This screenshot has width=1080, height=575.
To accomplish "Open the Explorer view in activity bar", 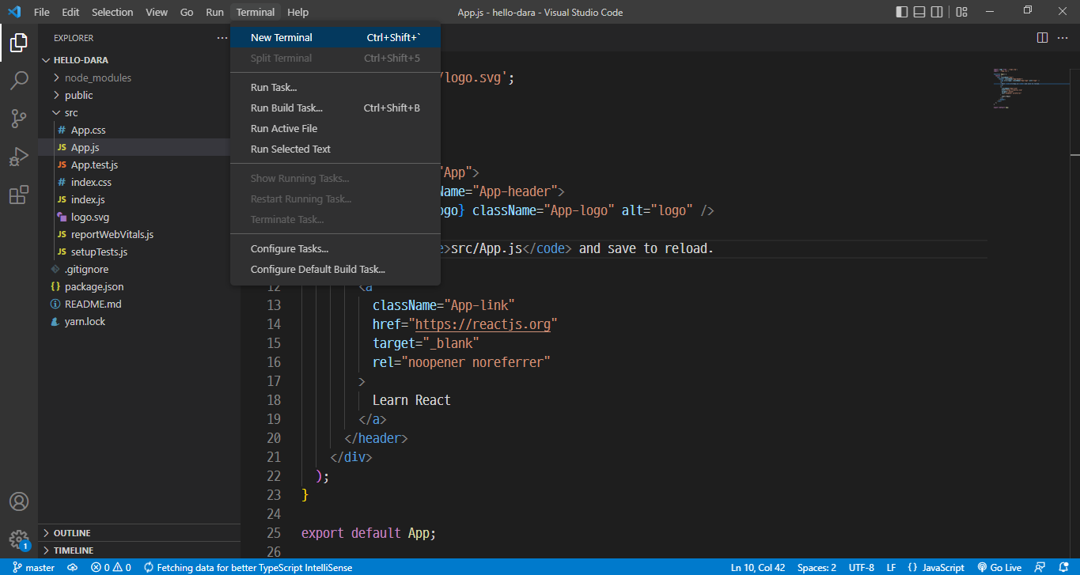I will coord(19,44).
